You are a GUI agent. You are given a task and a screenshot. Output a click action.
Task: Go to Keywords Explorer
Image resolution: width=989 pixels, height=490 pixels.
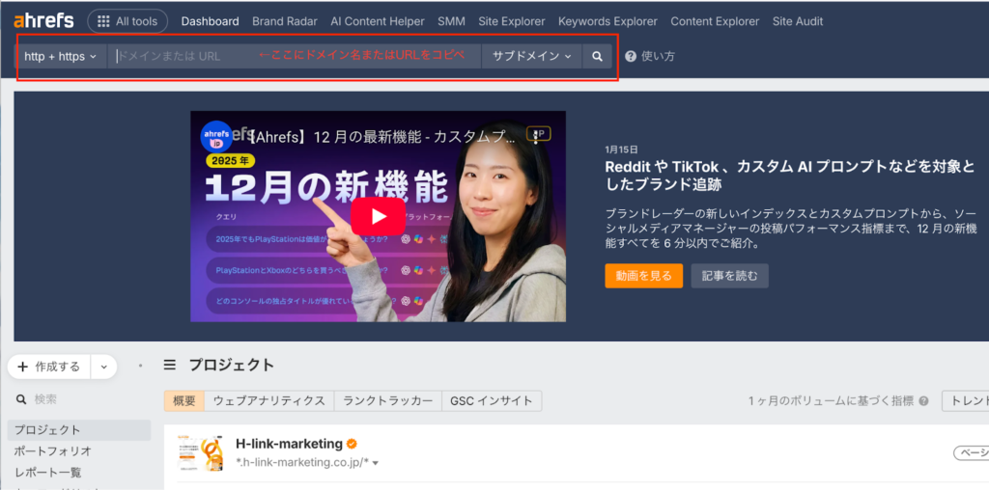[608, 21]
